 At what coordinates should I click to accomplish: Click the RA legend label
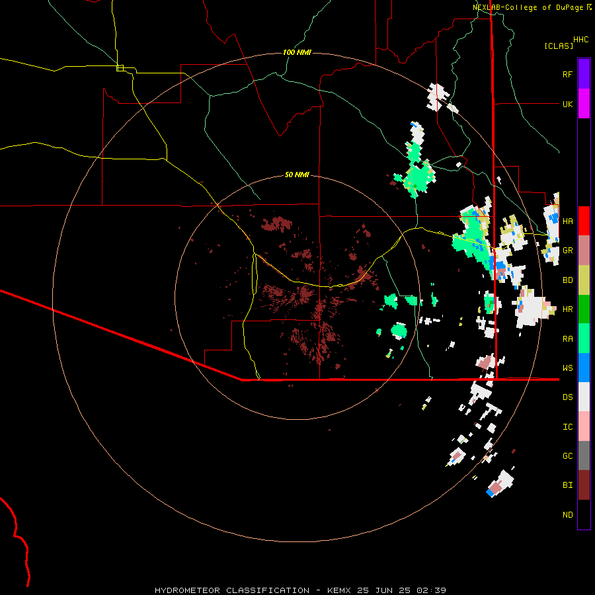(x=567, y=339)
